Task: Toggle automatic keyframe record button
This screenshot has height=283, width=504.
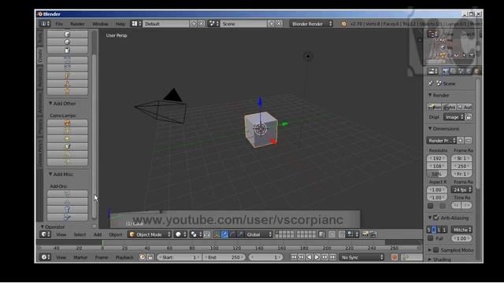Action: (395, 257)
